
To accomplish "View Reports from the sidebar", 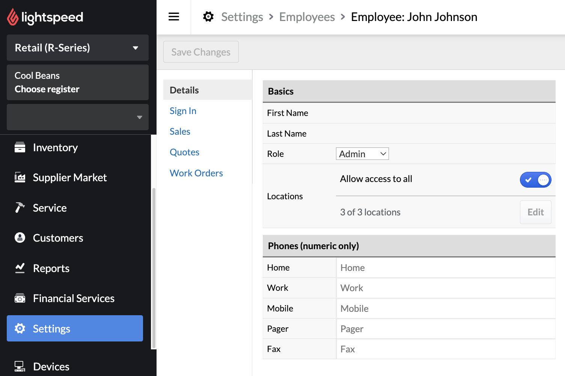I will coord(51,268).
